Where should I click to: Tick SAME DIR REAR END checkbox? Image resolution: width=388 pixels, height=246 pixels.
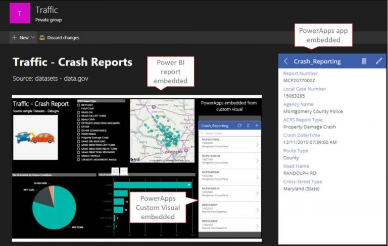tap(79, 141)
